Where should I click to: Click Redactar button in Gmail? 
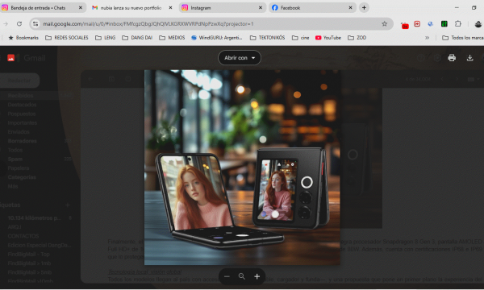click(x=19, y=81)
